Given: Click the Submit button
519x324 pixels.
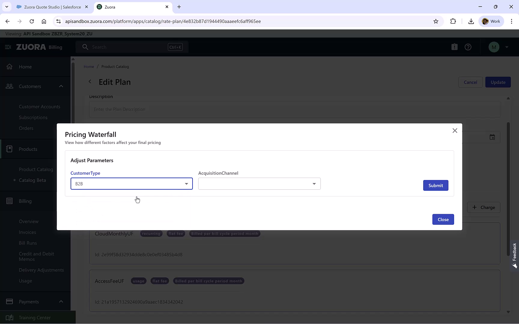Looking at the screenshot, I should [436, 185].
